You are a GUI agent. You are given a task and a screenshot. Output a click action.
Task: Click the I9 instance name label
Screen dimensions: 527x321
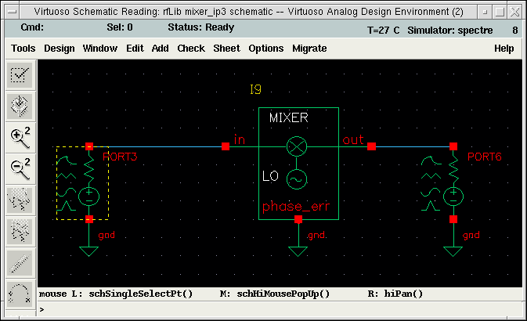255,89
